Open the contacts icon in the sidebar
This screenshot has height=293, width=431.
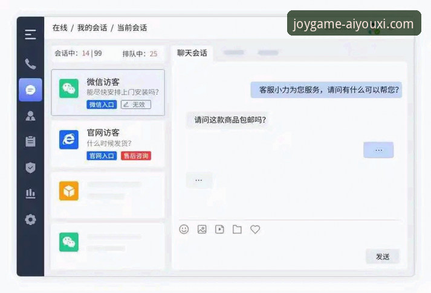pos(30,116)
